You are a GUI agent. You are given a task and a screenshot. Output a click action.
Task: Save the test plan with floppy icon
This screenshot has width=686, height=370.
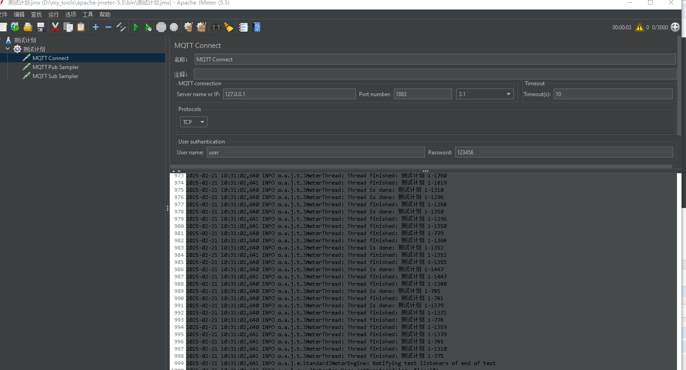pyautogui.click(x=41, y=27)
